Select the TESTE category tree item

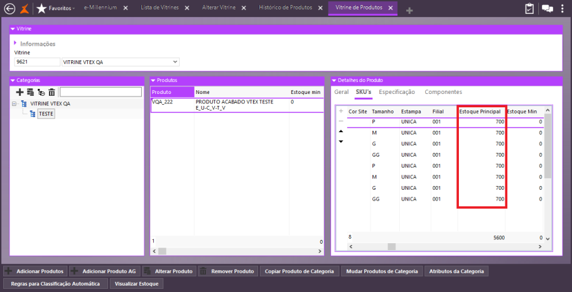coord(46,114)
